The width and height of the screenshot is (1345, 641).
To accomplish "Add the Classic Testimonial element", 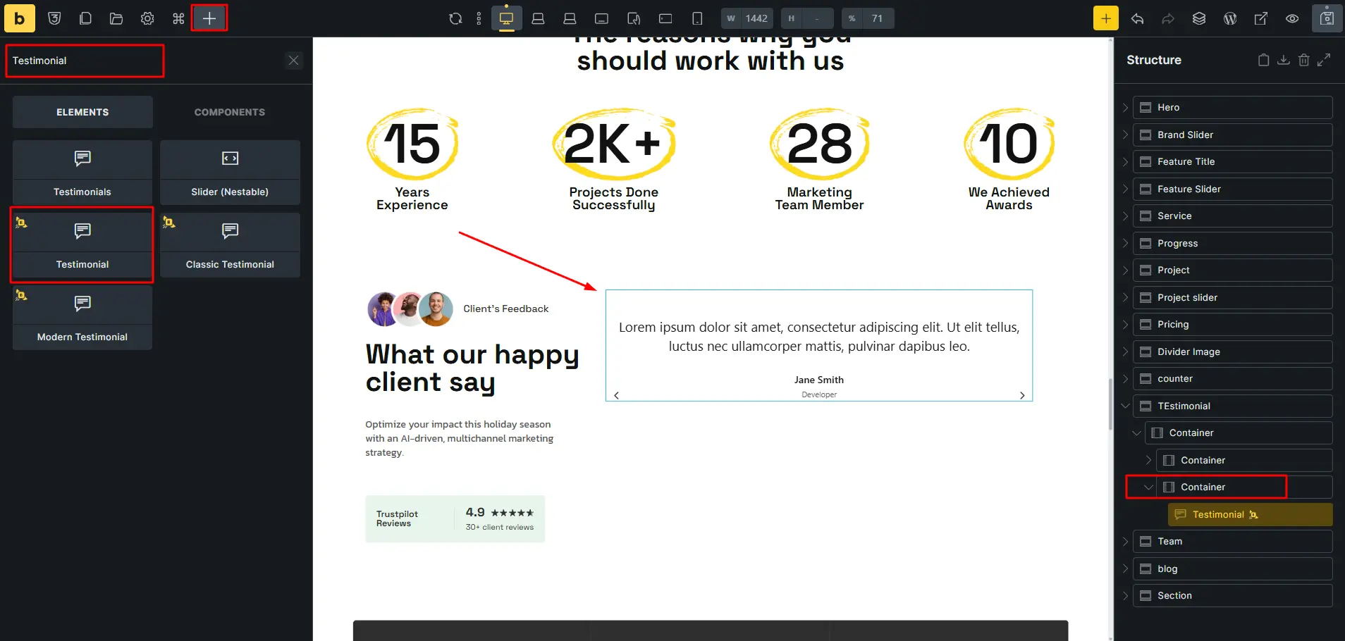I will [x=230, y=245].
